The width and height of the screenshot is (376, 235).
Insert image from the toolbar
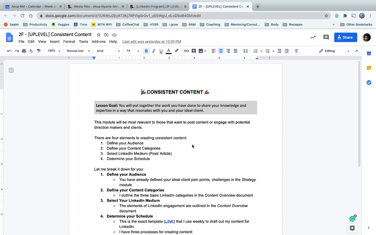(201, 51)
